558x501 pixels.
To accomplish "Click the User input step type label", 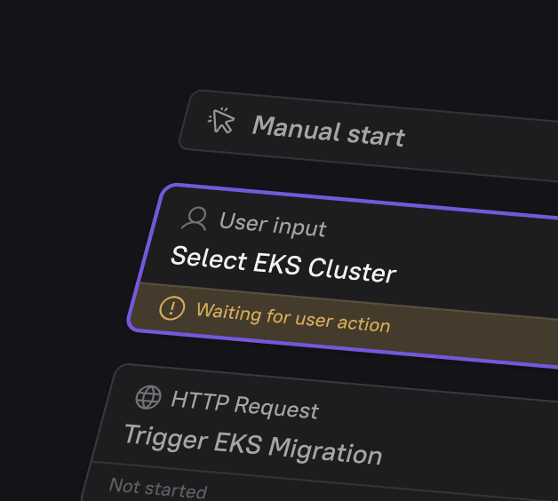I will (x=273, y=225).
